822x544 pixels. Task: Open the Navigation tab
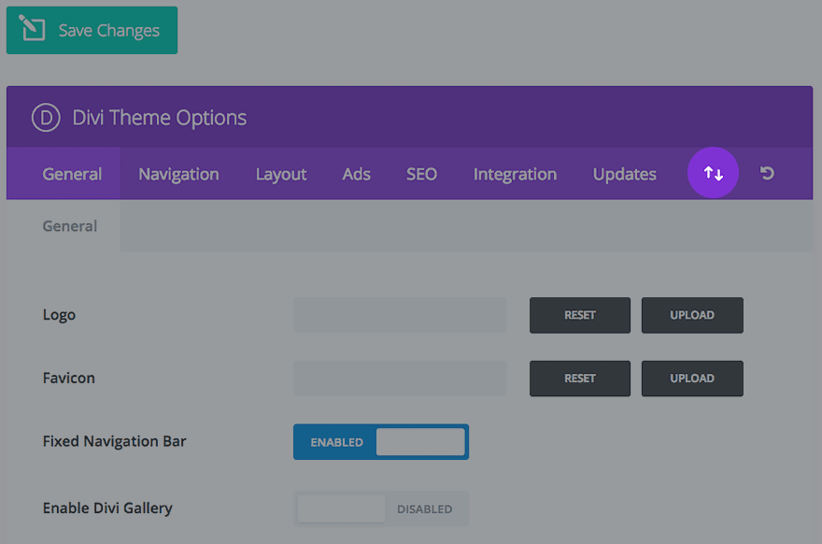pyautogui.click(x=178, y=174)
